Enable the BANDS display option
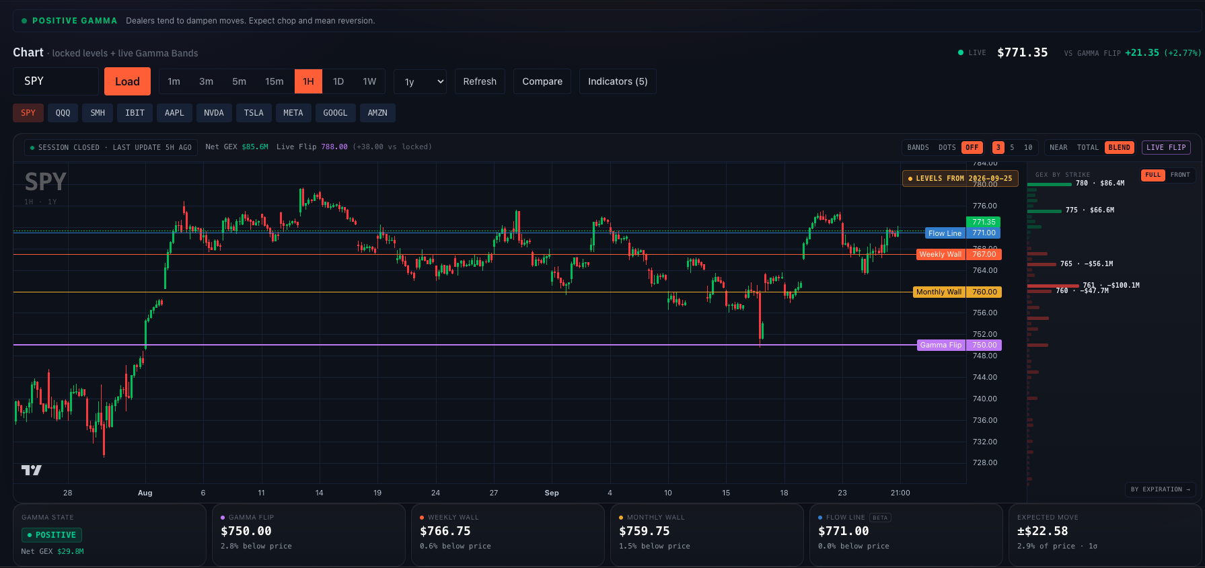 click(918, 147)
